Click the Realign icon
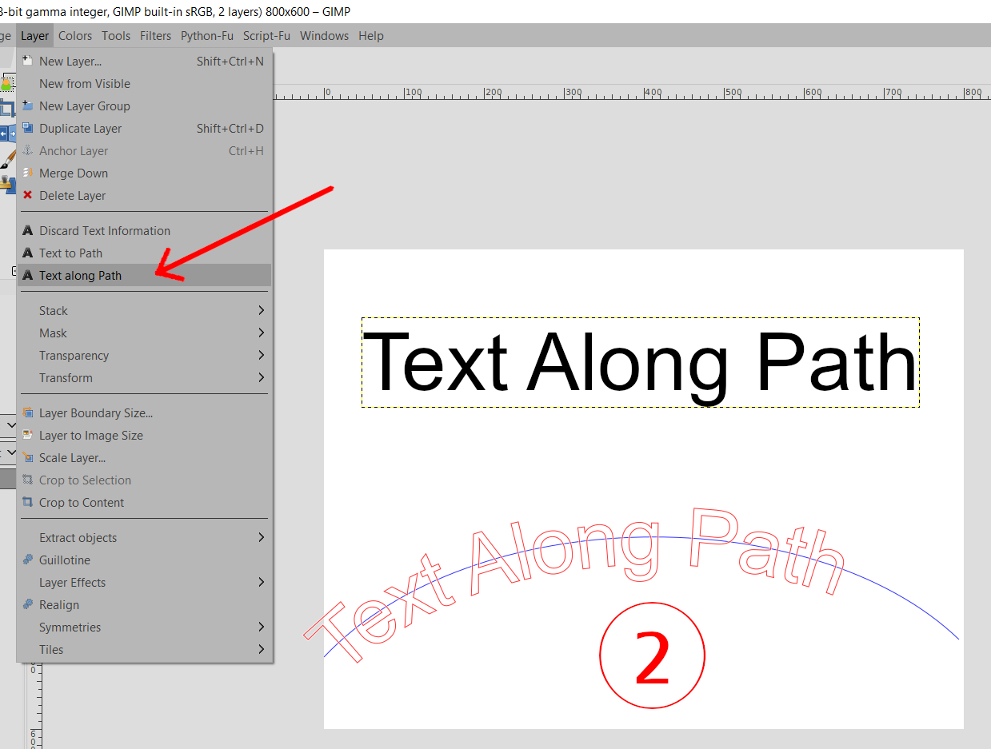991x749 pixels. [x=28, y=604]
